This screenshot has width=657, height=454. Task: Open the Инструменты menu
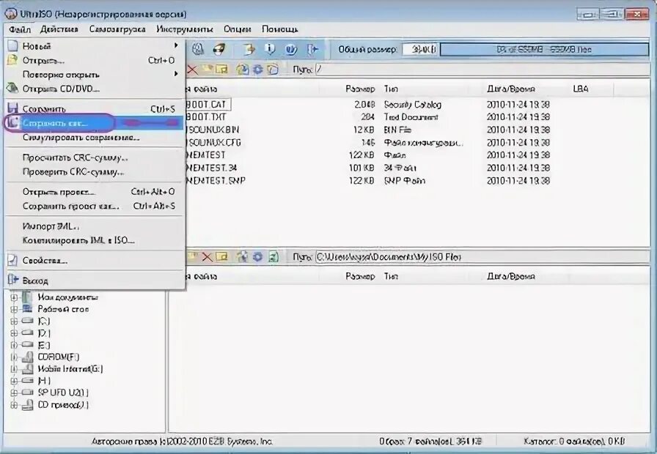185,29
